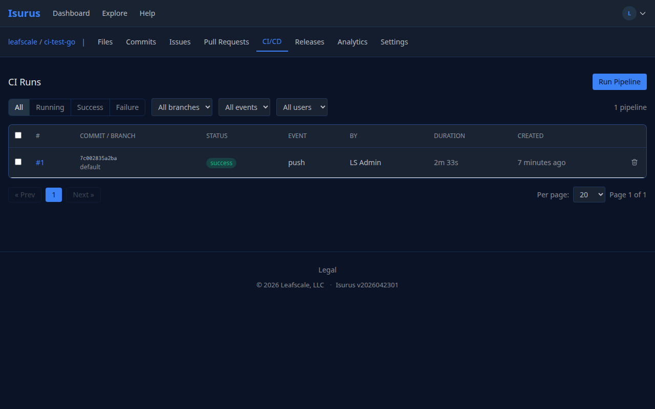Image resolution: width=655 pixels, height=409 pixels.
Task: Click the Prev pagination button
Action: [x=25, y=195]
